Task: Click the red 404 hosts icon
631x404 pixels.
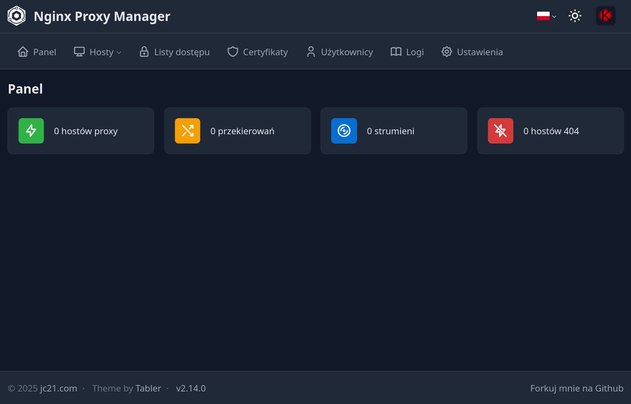Action: click(x=500, y=131)
